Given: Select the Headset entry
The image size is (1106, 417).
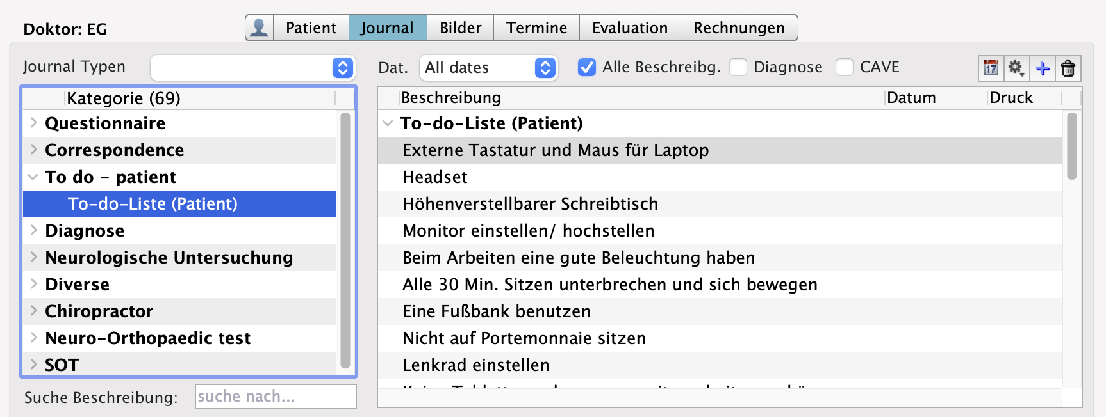Looking at the screenshot, I should click(x=435, y=177).
